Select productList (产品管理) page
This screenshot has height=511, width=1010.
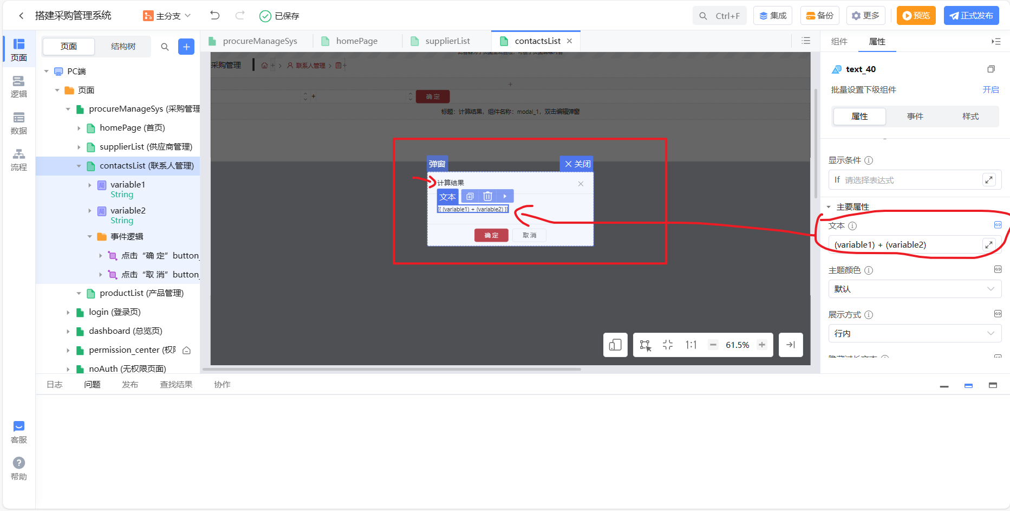[135, 293]
